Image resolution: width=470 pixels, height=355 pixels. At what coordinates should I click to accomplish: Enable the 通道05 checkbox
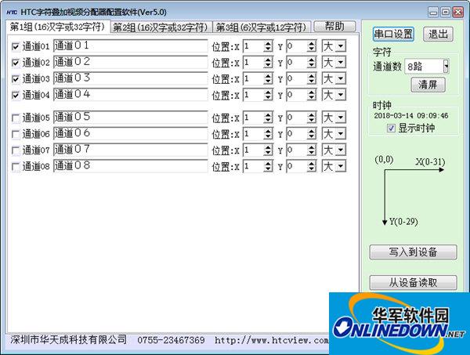pos(16,118)
